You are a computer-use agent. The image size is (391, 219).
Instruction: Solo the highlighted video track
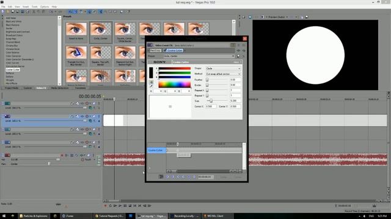tap(99, 116)
